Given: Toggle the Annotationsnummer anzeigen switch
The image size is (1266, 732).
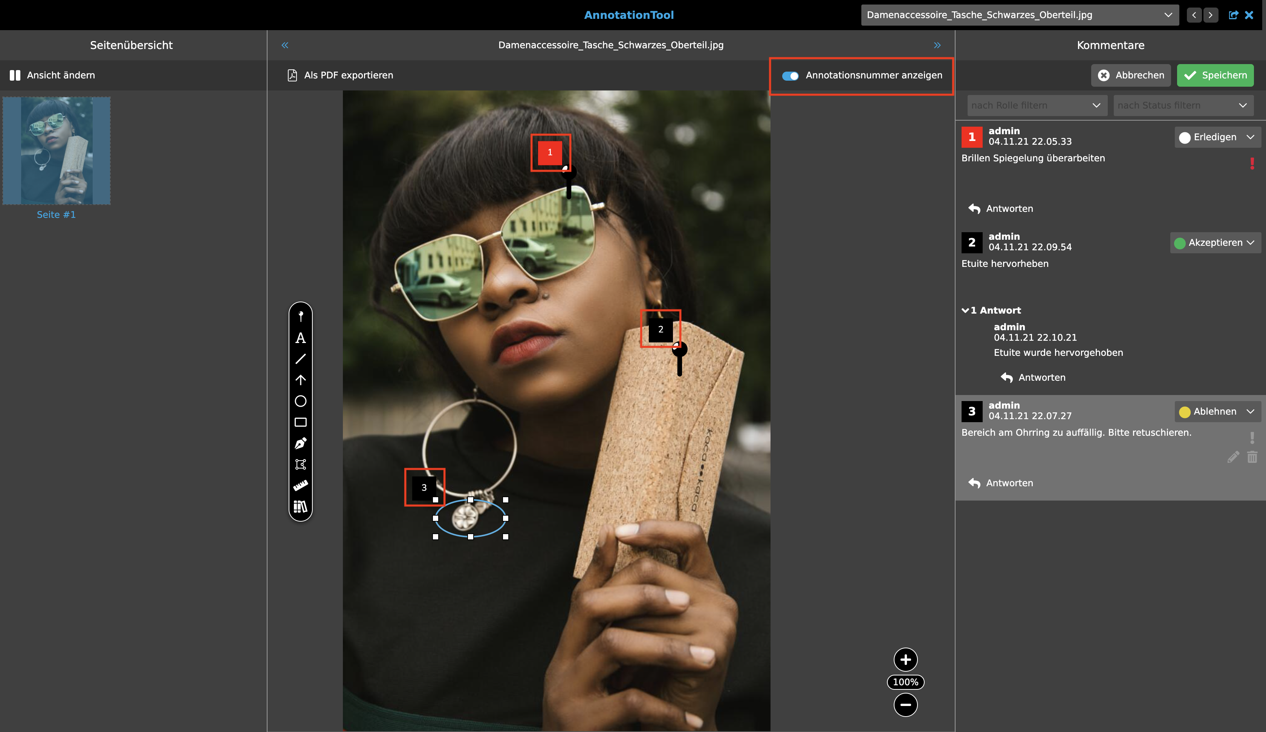Looking at the screenshot, I should click(x=790, y=75).
